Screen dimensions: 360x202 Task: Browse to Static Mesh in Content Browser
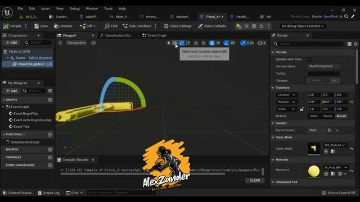[x=333, y=151]
